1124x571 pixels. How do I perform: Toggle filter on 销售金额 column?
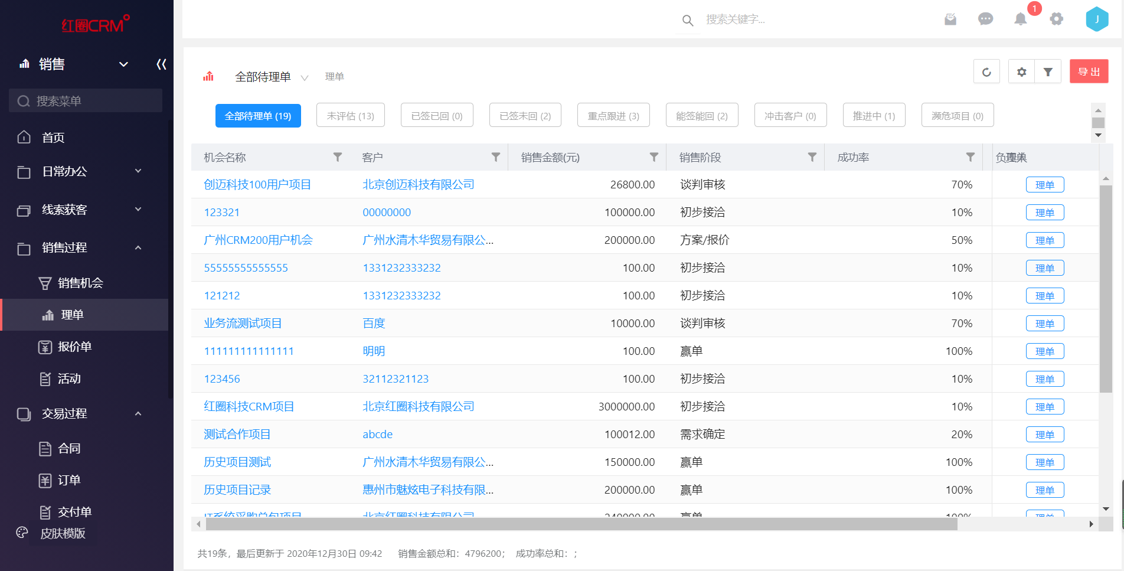pyautogui.click(x=654, y=157)
